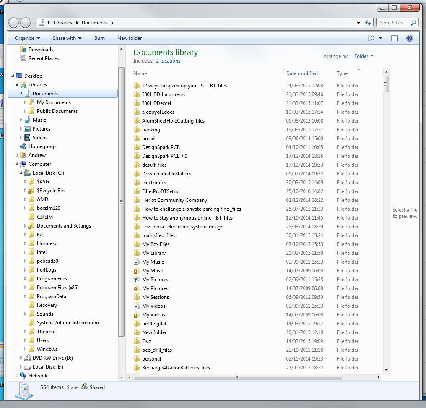426x408 pixels.
Task: Click the horizontal scrollbar right arrow
Action: (x=379, y=377)
